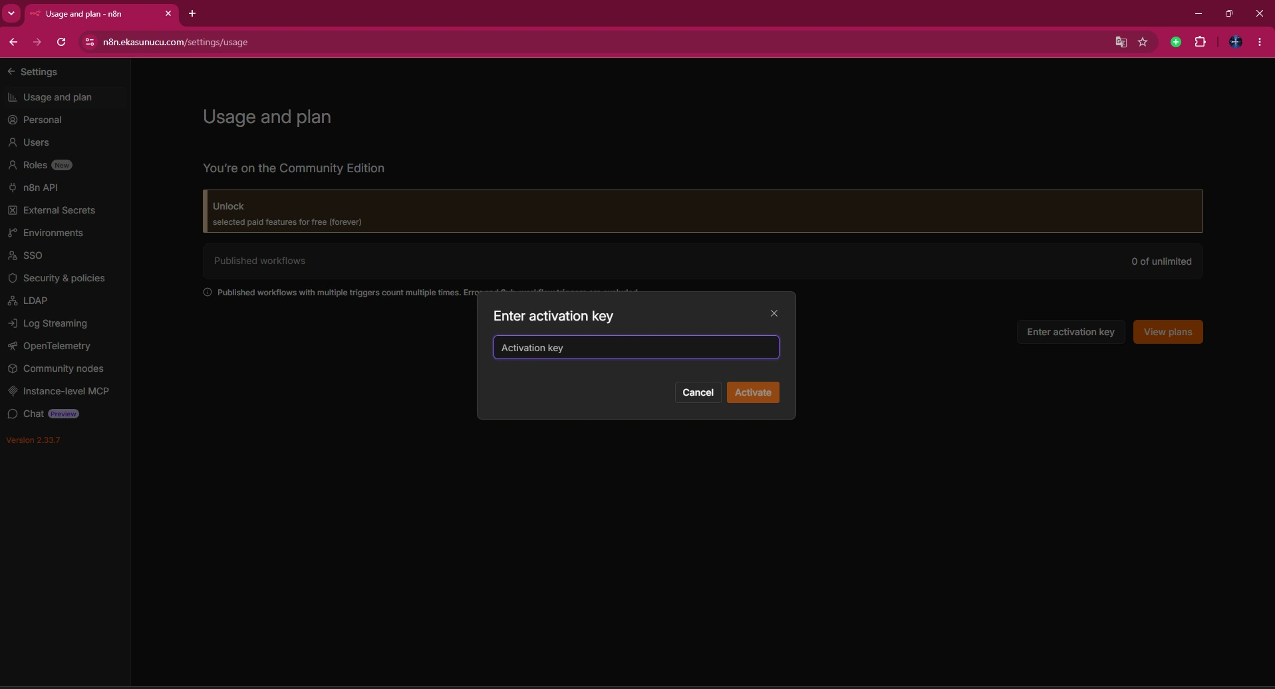
Task: Open the Chrome three-dot menu
Action: pyautogui.click(x=1260, y=42)
